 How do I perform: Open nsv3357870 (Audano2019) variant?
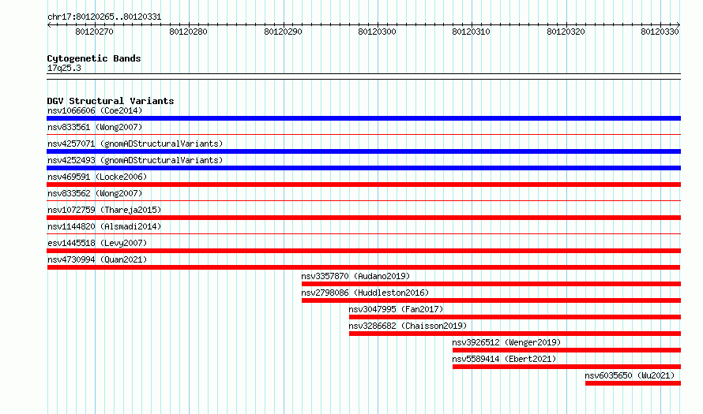355,276
